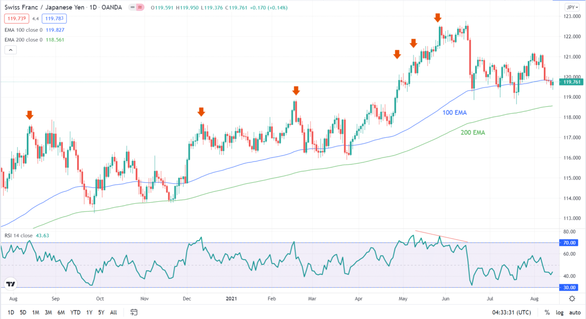This screenshot has width=586, height=319.
Task: Select the 1Y date range
Action: (89, 312)
